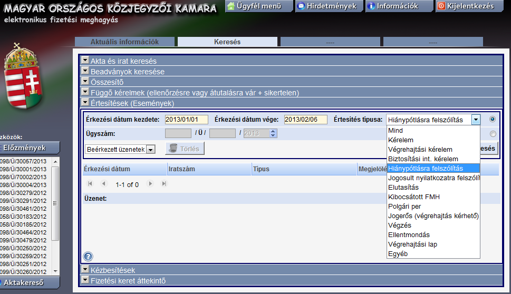Select the Ügyszám search radio button
Screen dimensions: 511x294
pos(493,134)
